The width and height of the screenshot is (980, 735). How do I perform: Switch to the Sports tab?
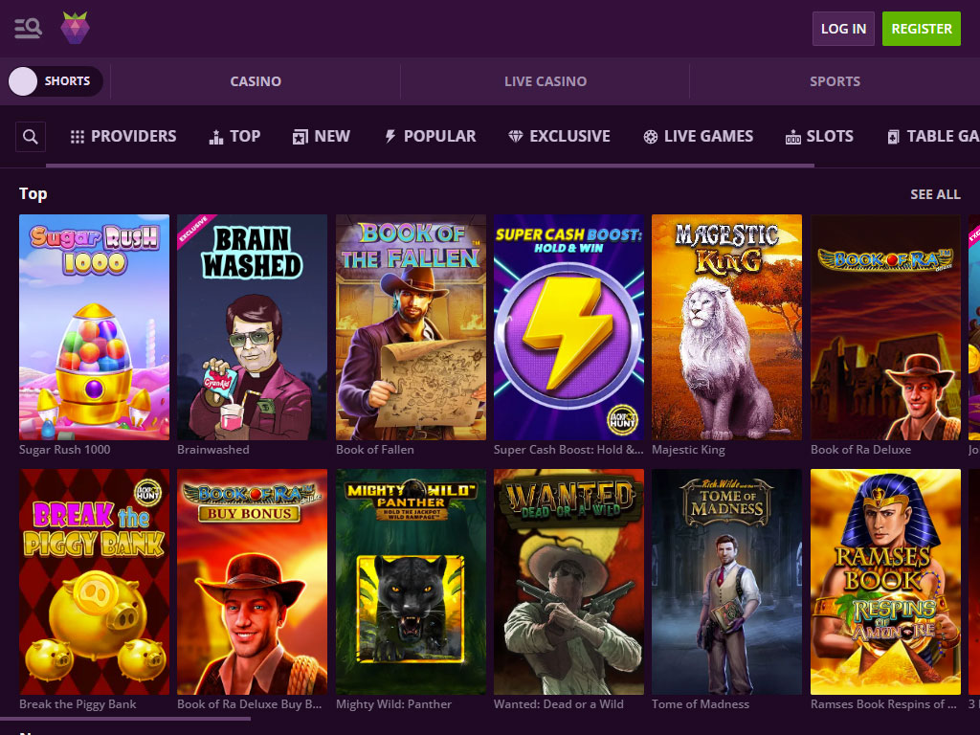click(x=835, y=81)
